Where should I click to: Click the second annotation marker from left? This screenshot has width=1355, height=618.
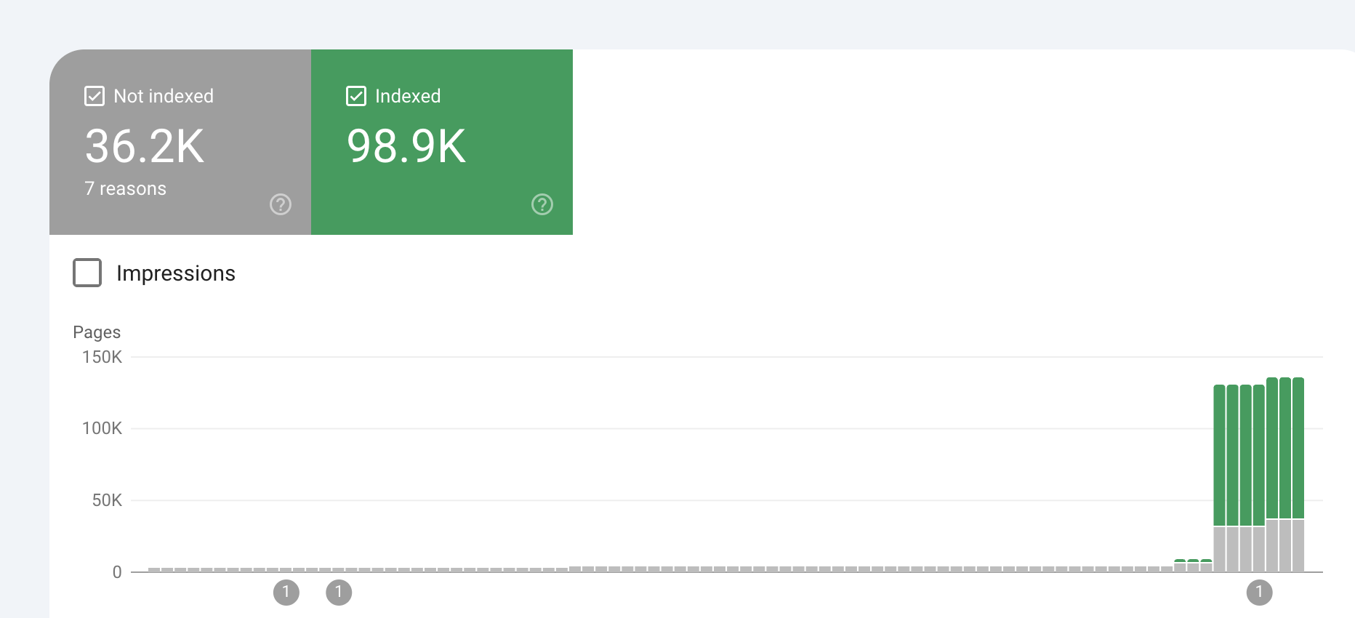pyautogui.click(x=339, y=592)
